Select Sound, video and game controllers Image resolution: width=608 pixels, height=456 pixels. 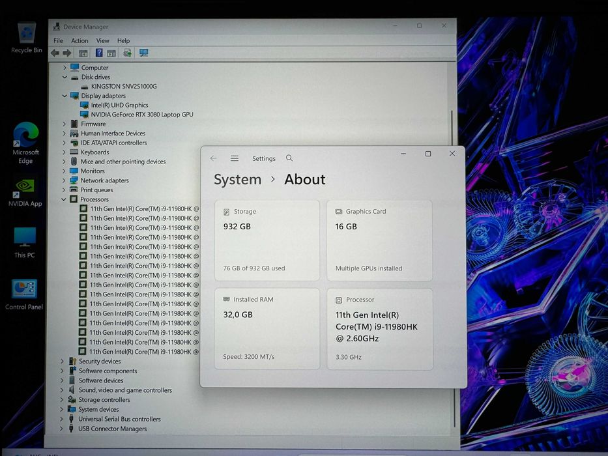pyautogui.click(x=125, y=390)
